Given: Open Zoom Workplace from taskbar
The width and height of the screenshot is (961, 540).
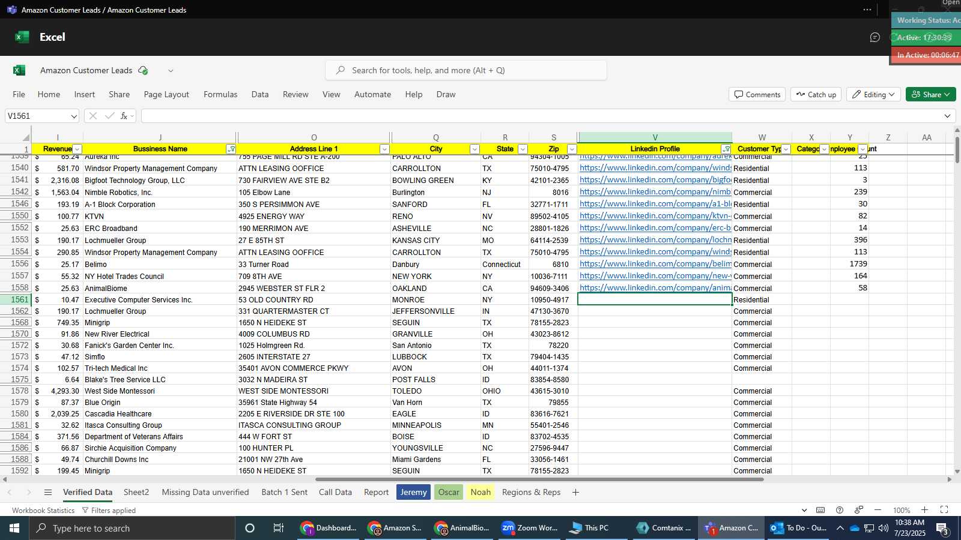Looking at the screenshot, I should (x=530, y=528).
